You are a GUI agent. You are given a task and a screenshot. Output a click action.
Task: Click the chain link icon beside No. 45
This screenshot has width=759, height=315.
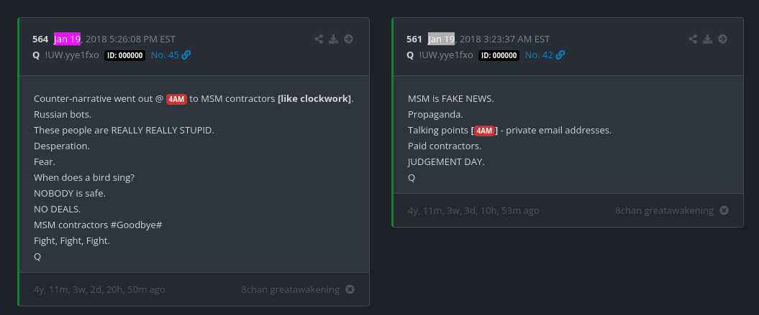click(186, 55)
